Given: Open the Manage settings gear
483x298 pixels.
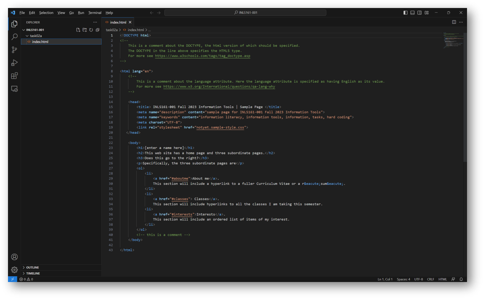Looking at the screenshot, I should tap(14, 269).
